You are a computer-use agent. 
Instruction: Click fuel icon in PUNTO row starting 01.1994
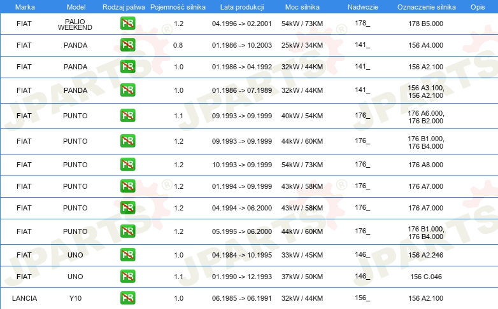[x=127, y=186]
